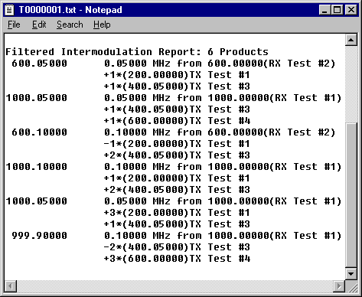
Task: Click the '1000.10000' product frequency
Action: [36, 167]
